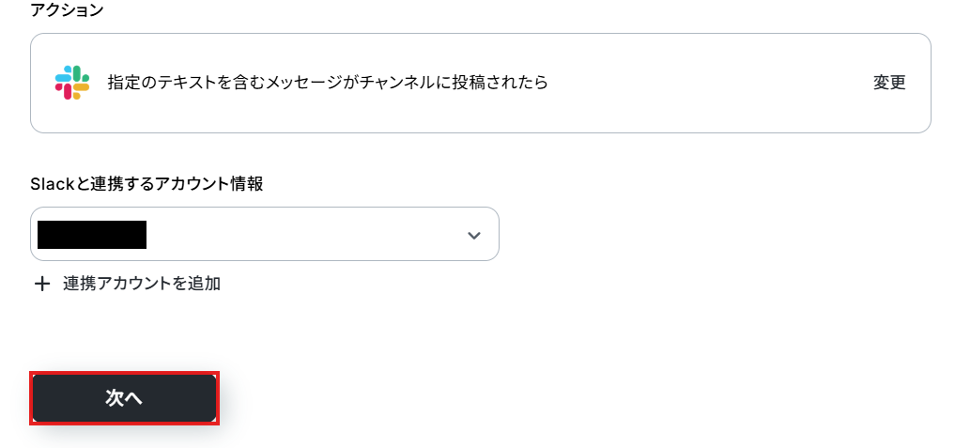
Task: Click the left edge of 次へ button
Action: click(42, 398)
